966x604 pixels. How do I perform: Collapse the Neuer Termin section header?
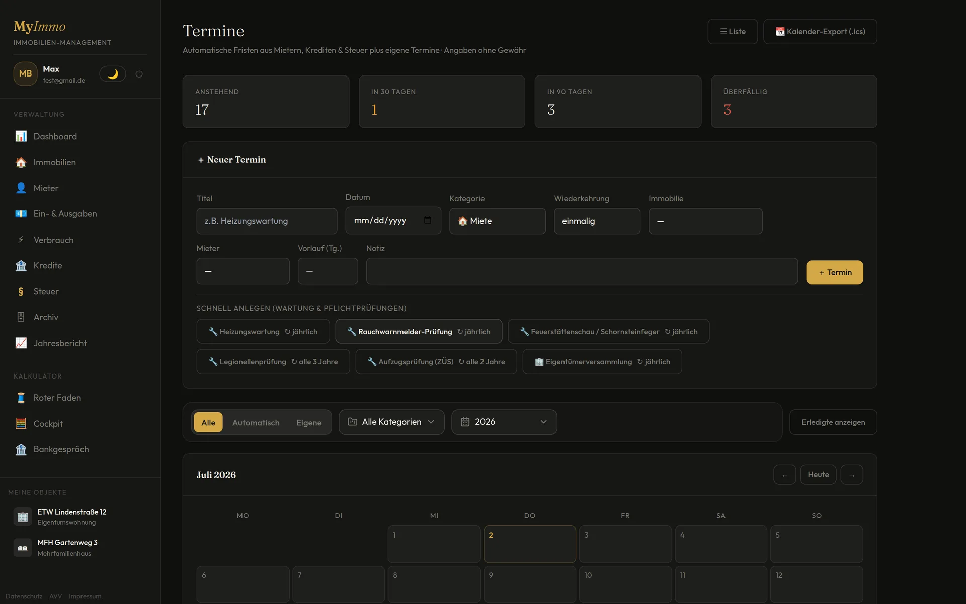click(529, 160)
